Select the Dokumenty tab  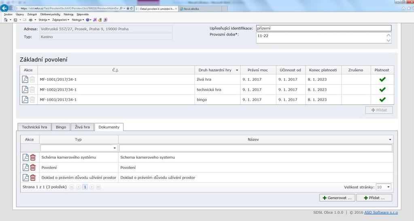point(109,127)
